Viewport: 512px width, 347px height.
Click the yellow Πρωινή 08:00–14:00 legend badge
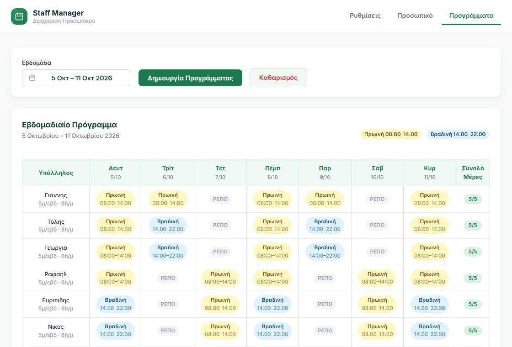point(391,134)
